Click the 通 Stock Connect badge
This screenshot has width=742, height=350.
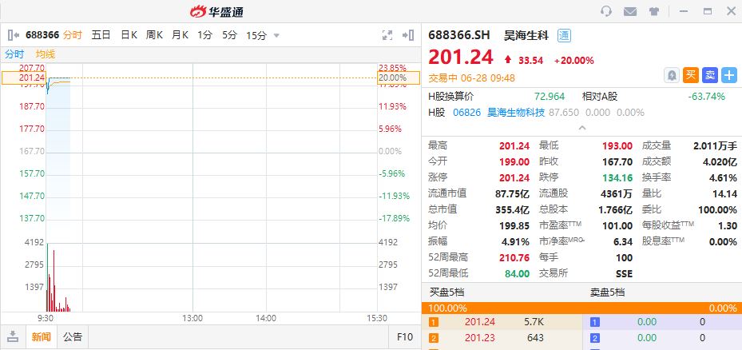pyautogui.click(x=564, y=35)
